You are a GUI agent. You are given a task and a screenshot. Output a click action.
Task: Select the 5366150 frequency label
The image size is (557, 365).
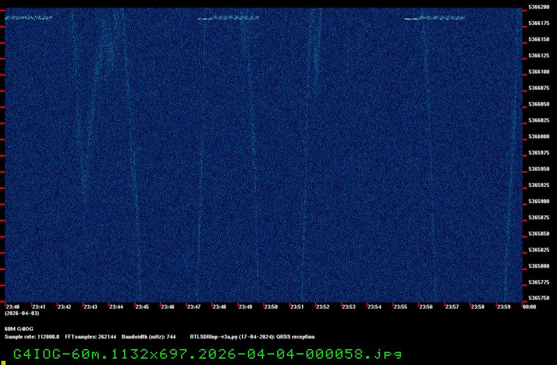point(539,40)
